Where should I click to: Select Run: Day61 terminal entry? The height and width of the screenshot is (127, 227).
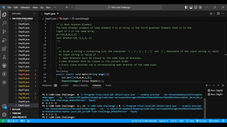point(215,94)
